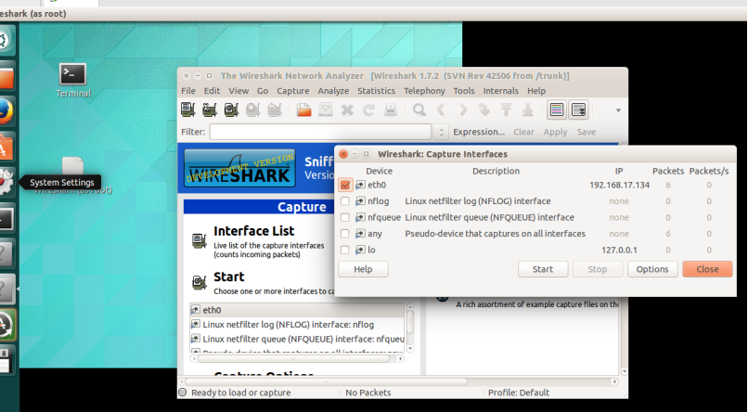Open the Statistics menu

tap(377, 91)
